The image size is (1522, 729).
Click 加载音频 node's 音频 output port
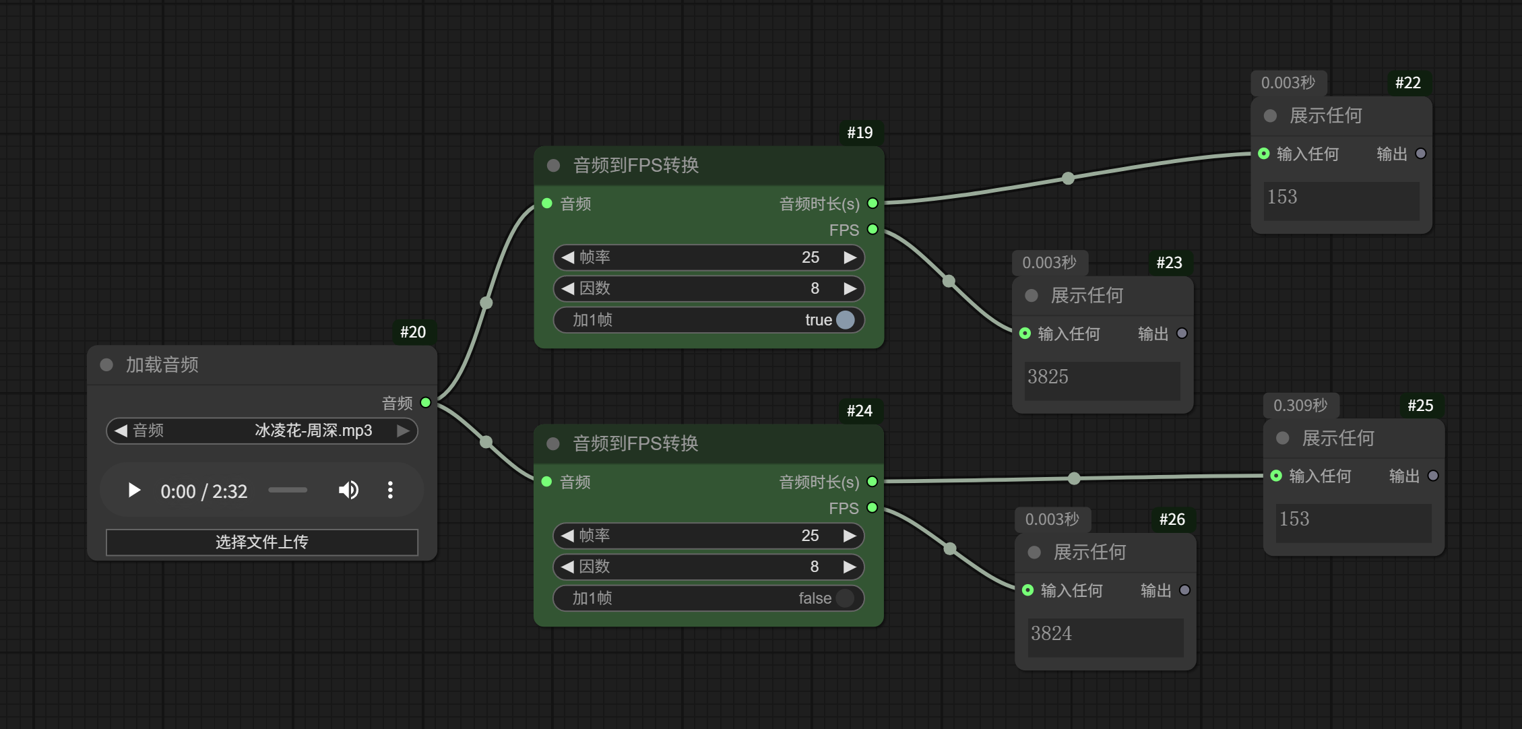click(x=426, y=403)
